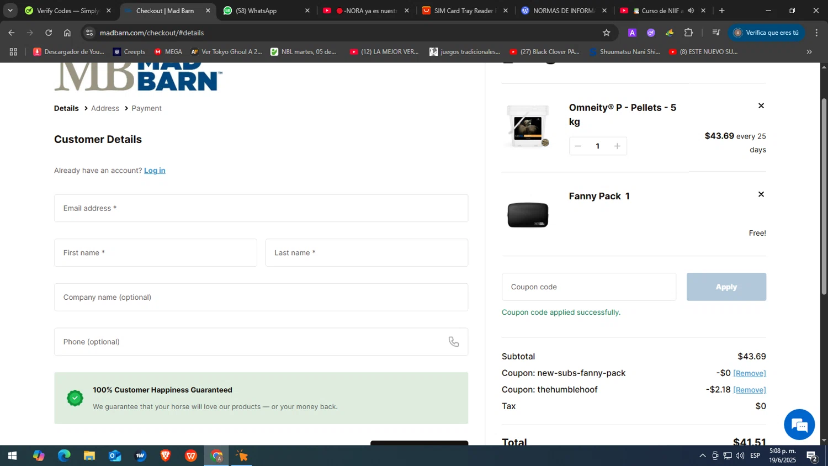Remove Fanny Pack item from the cart
828x466 pixels.
(761, 194)
